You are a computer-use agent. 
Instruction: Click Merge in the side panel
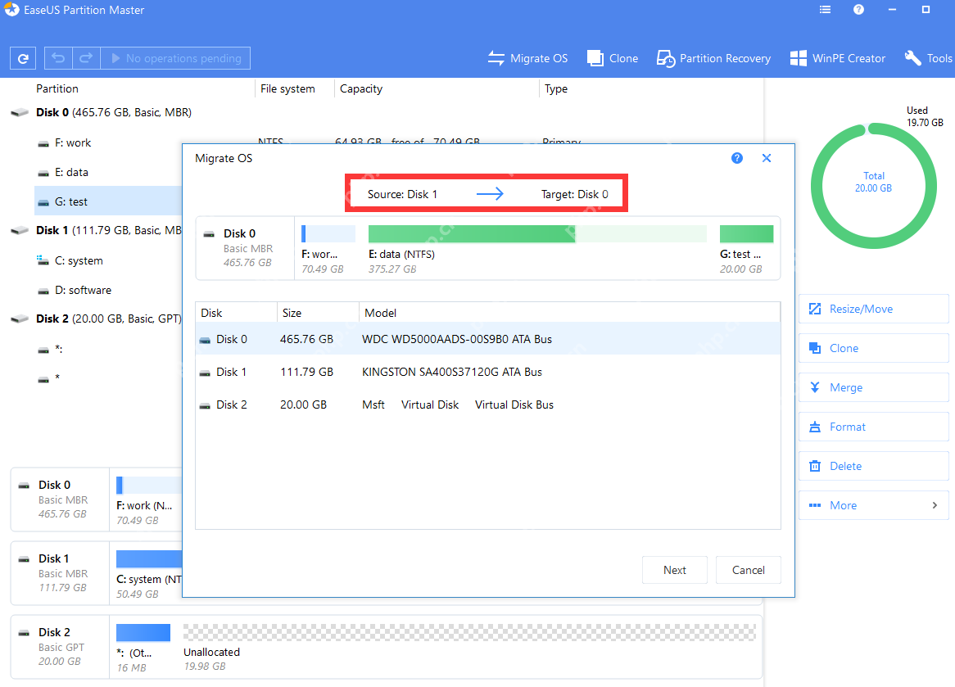click(x=873, y=387)
